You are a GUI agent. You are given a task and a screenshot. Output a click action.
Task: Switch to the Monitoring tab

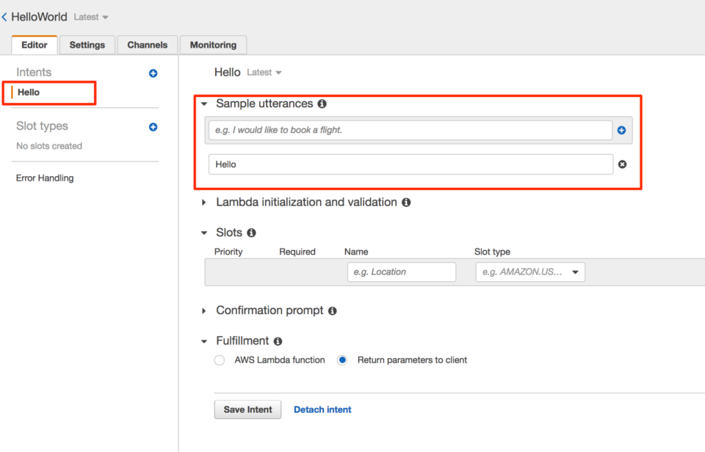[x=213, y=45]
